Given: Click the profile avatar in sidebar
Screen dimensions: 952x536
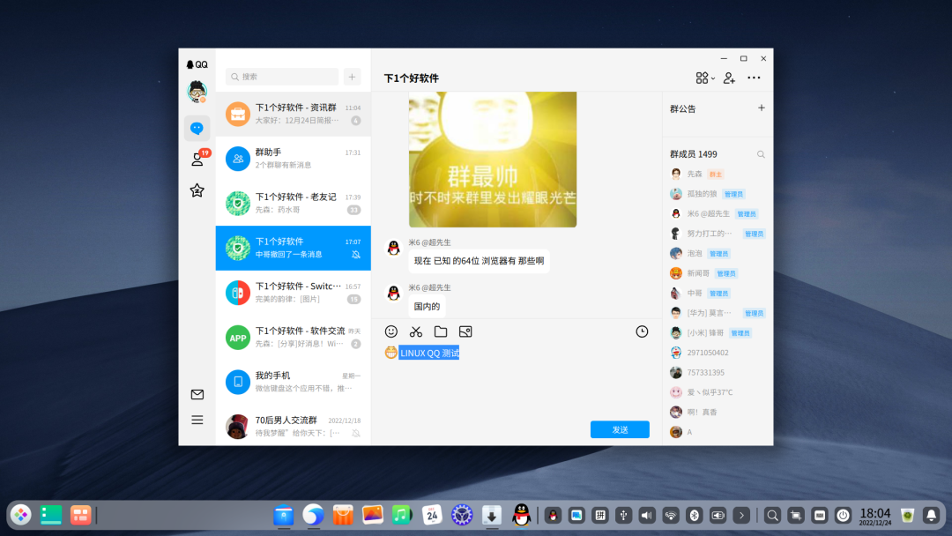Looking at the screenshot, I should point(197,92).
